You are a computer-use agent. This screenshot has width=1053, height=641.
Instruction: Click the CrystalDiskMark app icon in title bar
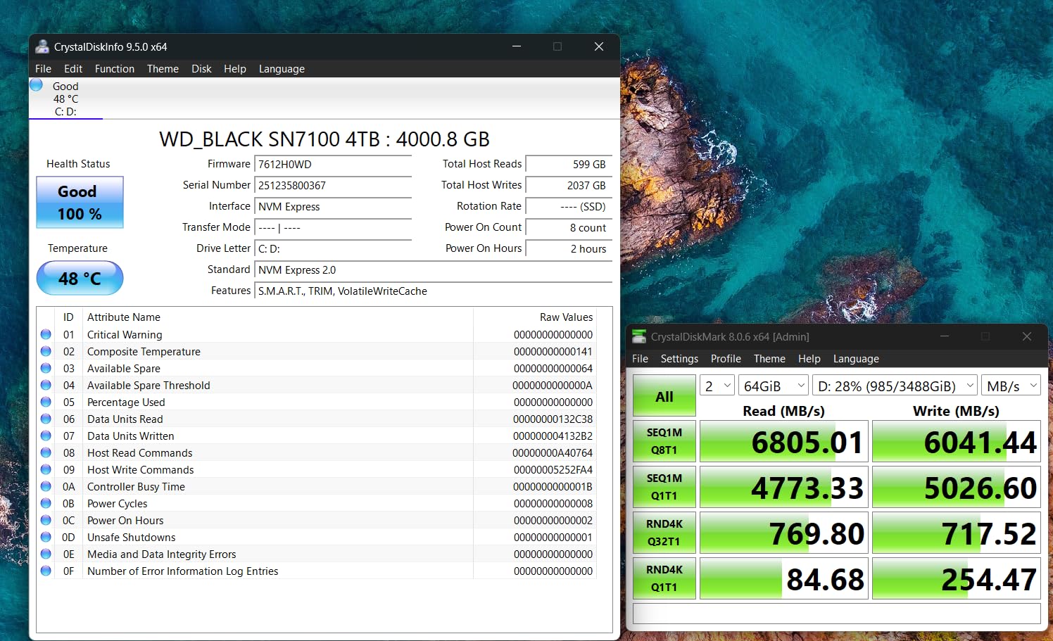tap(638, 336)
